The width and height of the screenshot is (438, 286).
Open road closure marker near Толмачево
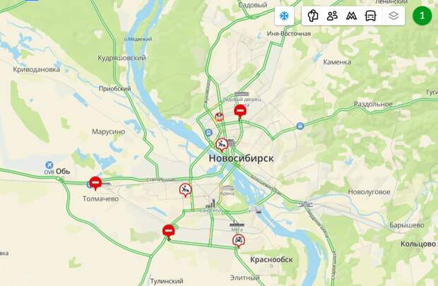pos(95,183)
